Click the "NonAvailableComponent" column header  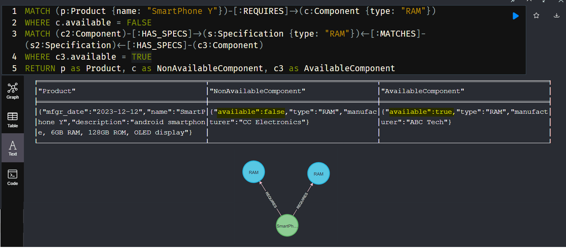[257, 91]
